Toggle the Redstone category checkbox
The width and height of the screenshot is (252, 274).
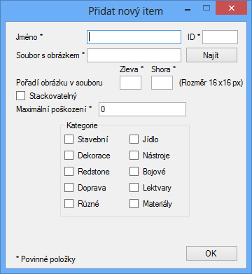tap(69, 172)
